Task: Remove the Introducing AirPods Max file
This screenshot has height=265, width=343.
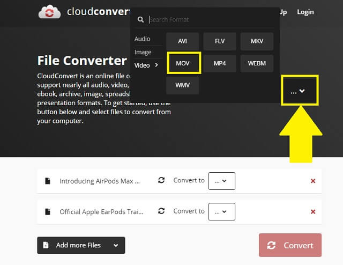Action: [x=313, y=181]
